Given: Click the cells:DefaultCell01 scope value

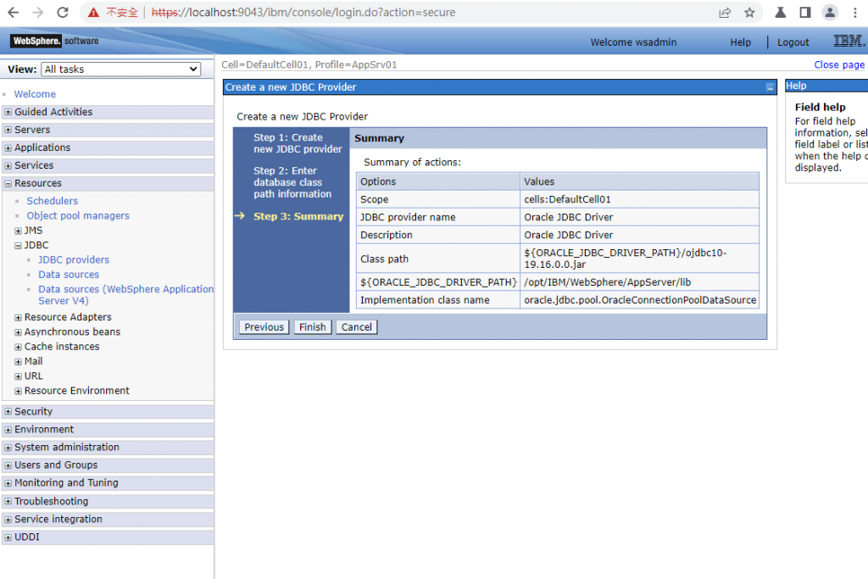Looking at the screenshot, I should 567,199.
